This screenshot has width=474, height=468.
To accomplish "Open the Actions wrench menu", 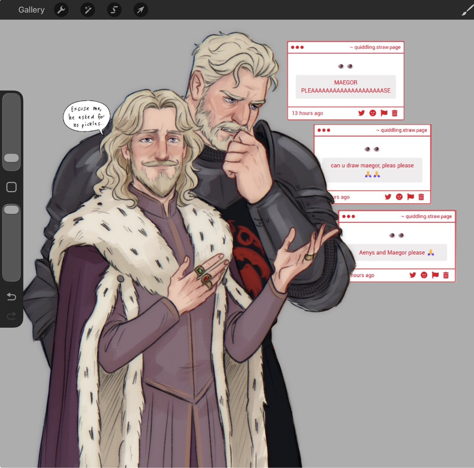I will point(61,10).
